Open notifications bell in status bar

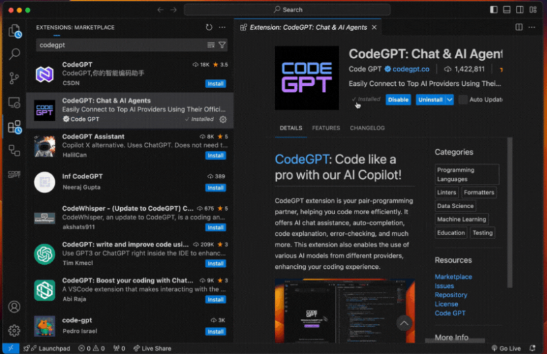coord(532,348)
